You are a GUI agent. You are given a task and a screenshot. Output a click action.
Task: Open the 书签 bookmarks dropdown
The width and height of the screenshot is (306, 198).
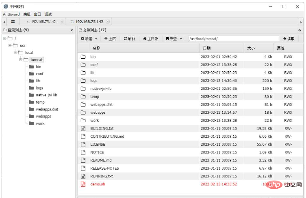174,39
